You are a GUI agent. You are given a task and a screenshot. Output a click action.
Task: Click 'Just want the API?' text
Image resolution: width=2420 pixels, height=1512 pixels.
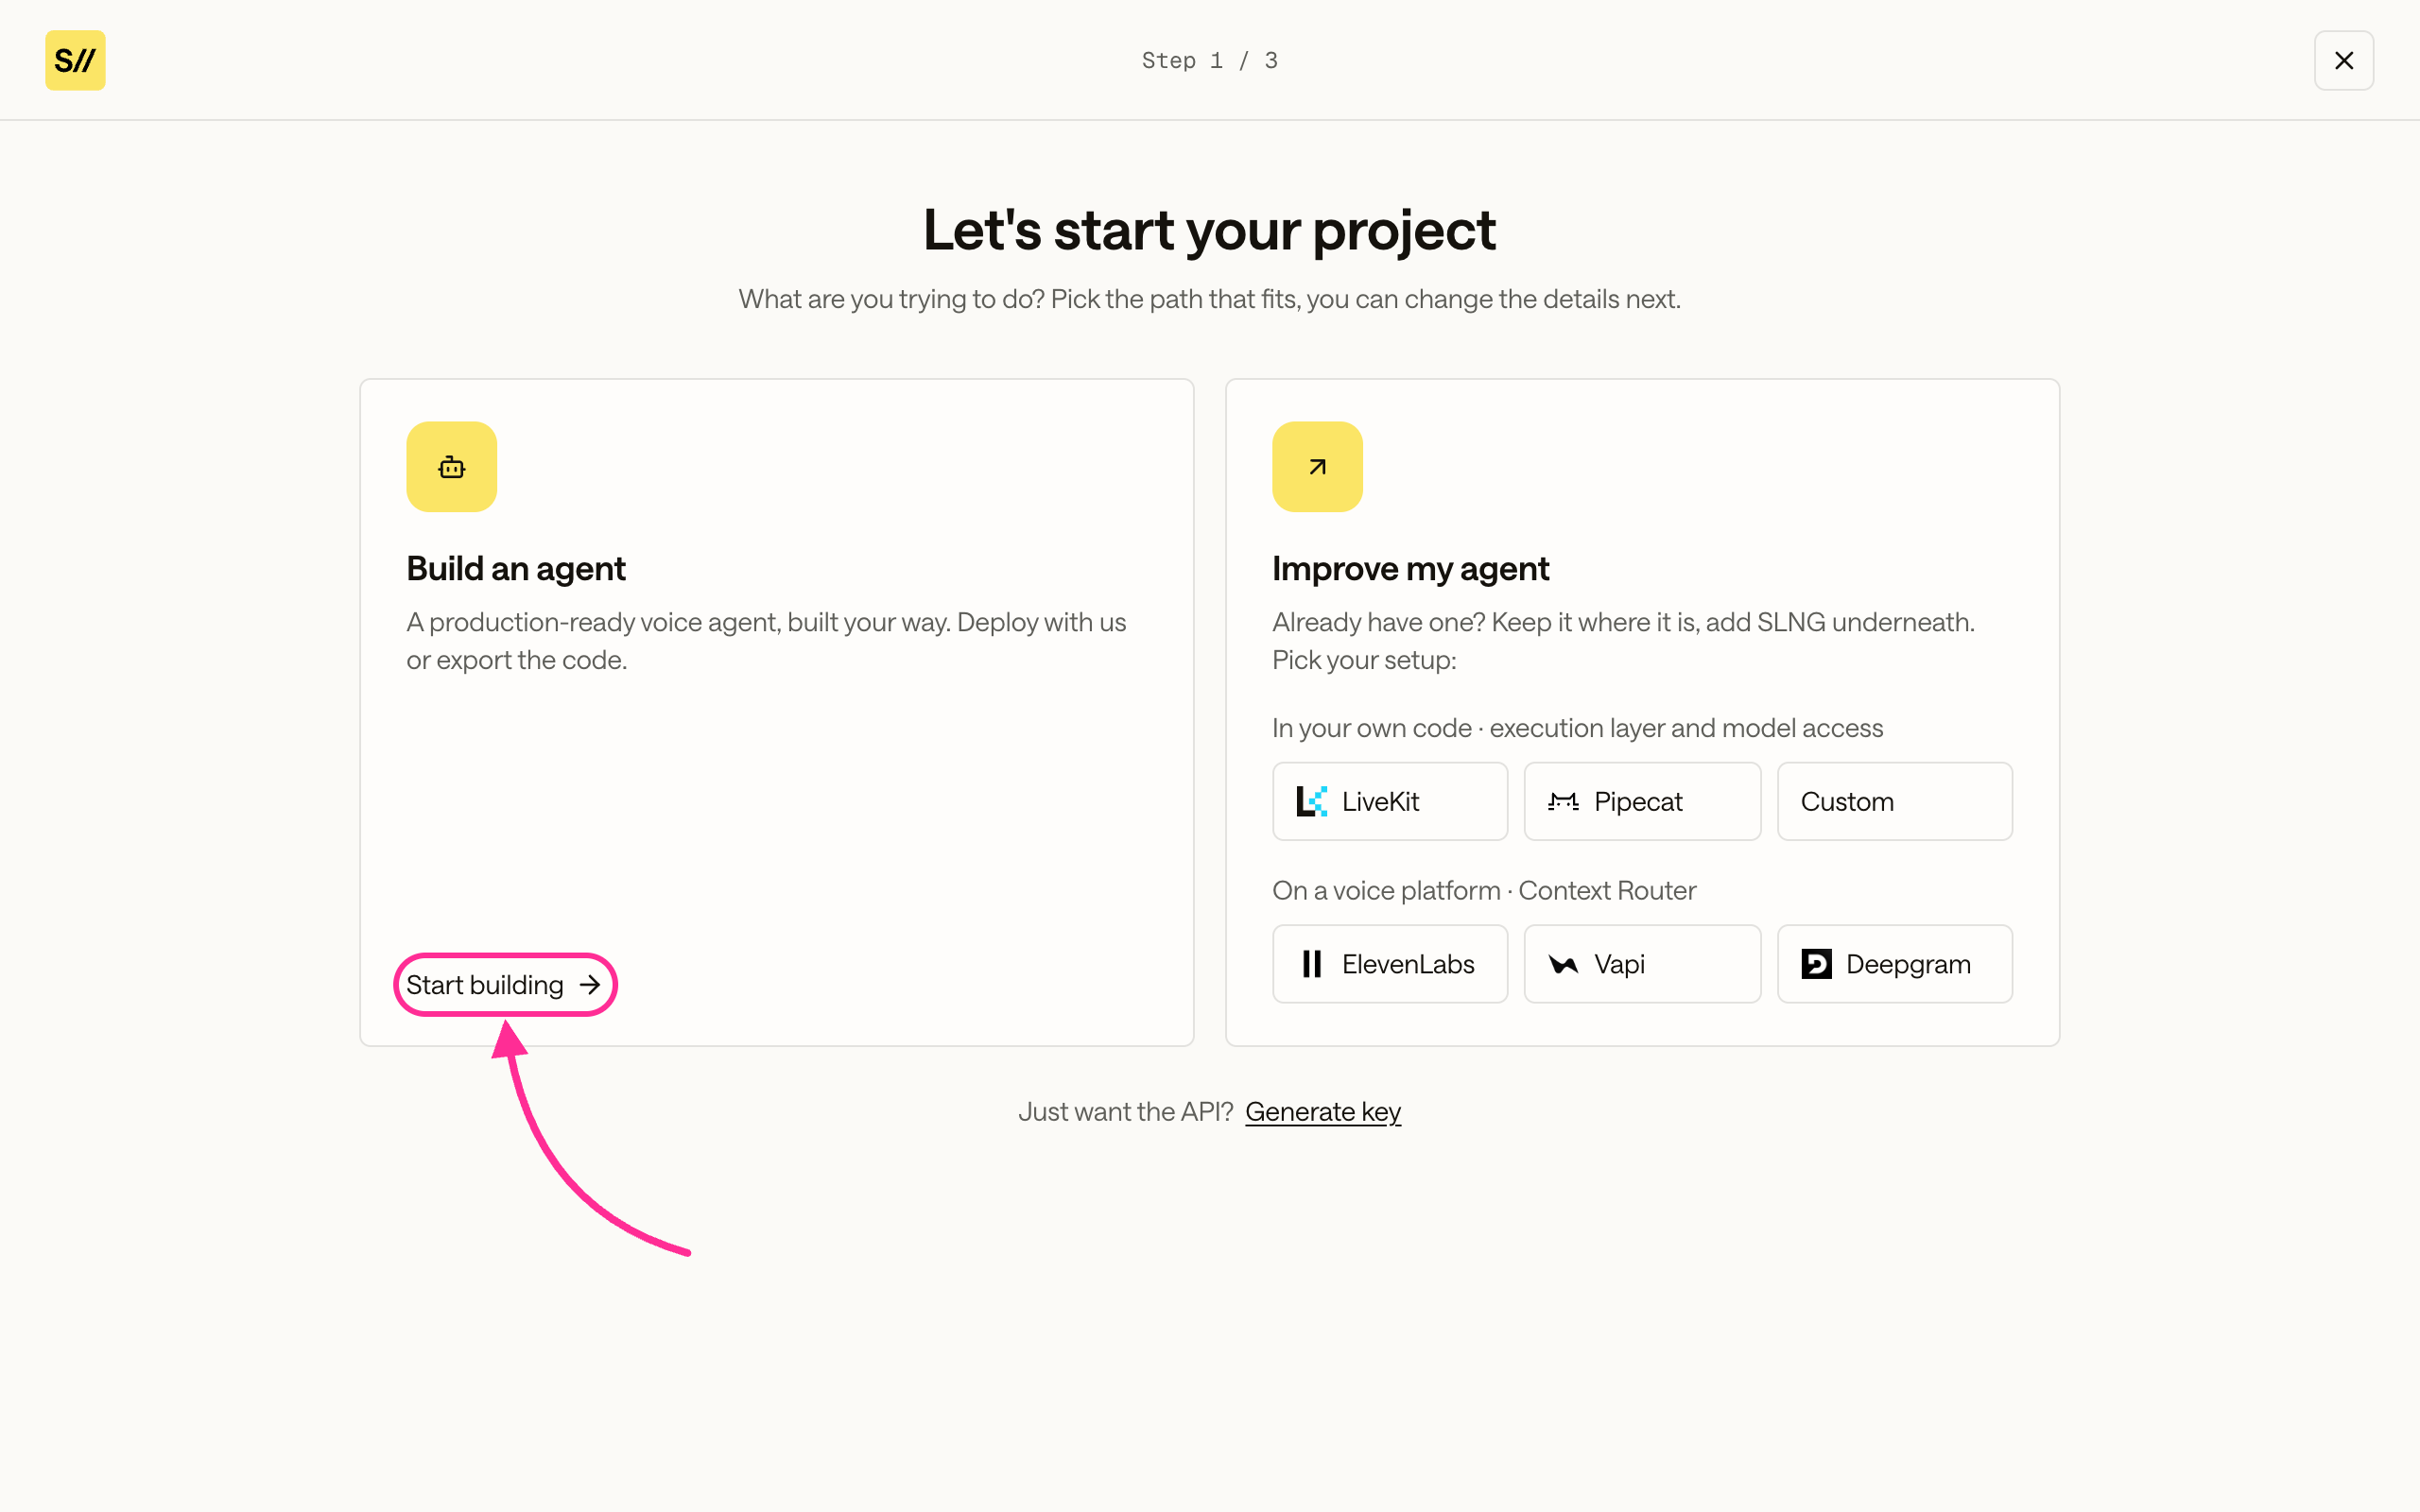[1125, 1111]
